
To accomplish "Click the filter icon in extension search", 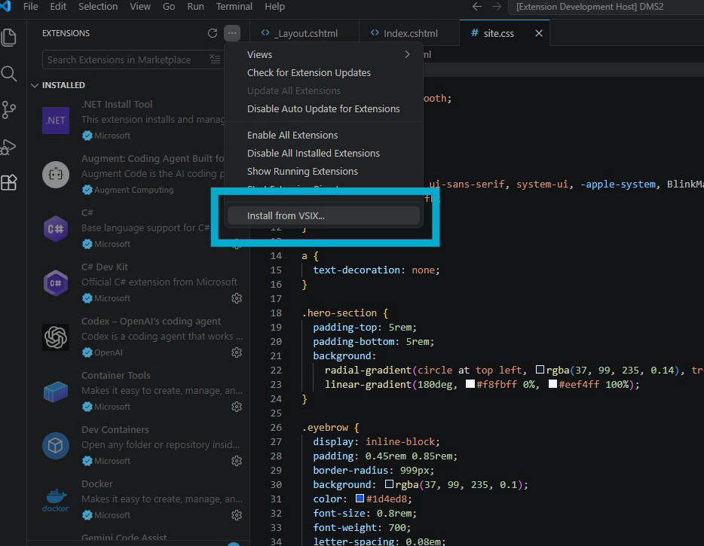I will point(215,59).
